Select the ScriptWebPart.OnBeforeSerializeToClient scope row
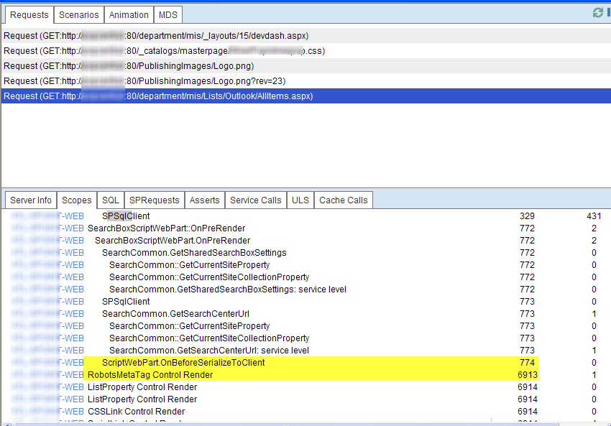Viewport: 611px width, 426px height. [183, 363]
